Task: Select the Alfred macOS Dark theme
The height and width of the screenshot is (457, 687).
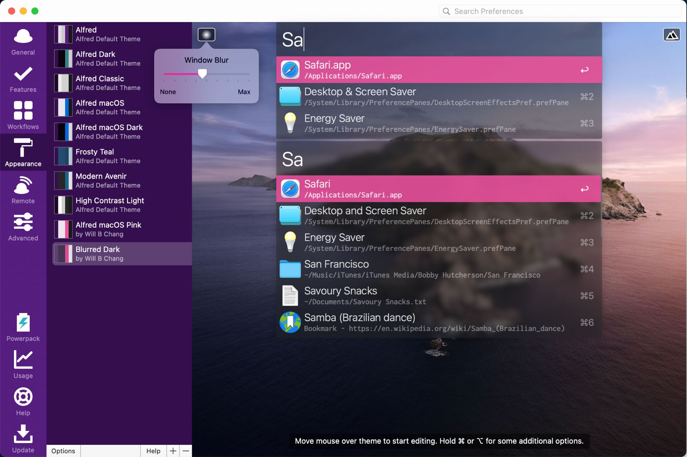Action: [x=122, y=131]
